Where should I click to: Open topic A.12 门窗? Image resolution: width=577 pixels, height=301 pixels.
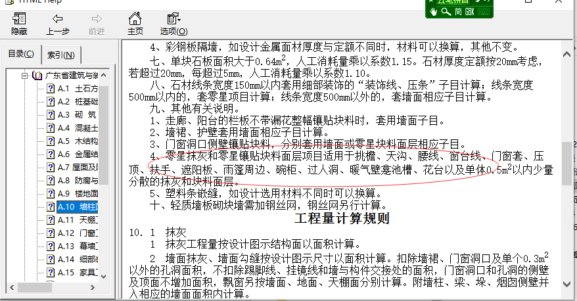coord(78,233)
